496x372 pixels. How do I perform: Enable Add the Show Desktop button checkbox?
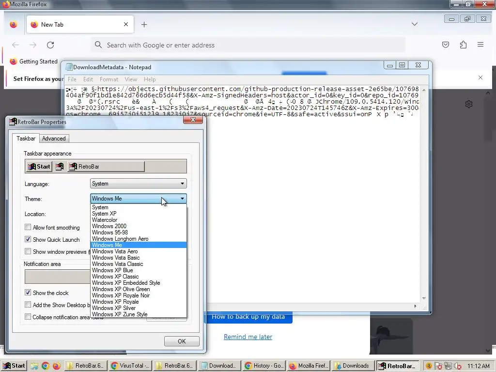point(28,305)
